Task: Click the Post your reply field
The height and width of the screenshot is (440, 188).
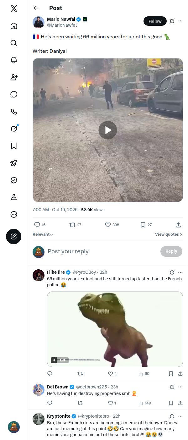Action: (x=102, y=251)
